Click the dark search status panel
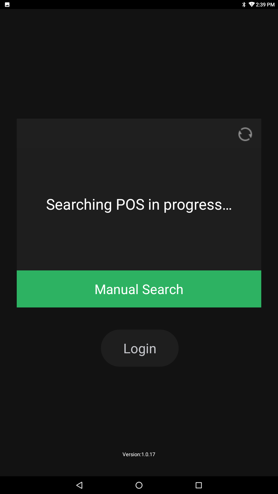Image resolution: width=278 pixels, height=494 pixels. (x=139, y=195)
